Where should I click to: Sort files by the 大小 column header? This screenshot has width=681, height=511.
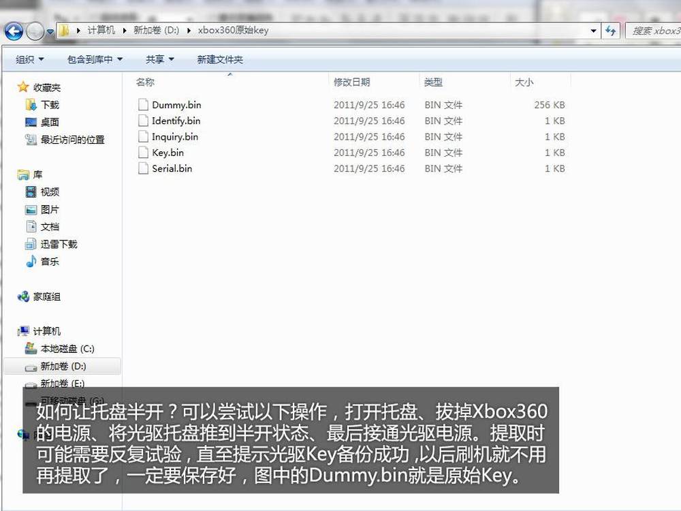click(x=524, y=82)
